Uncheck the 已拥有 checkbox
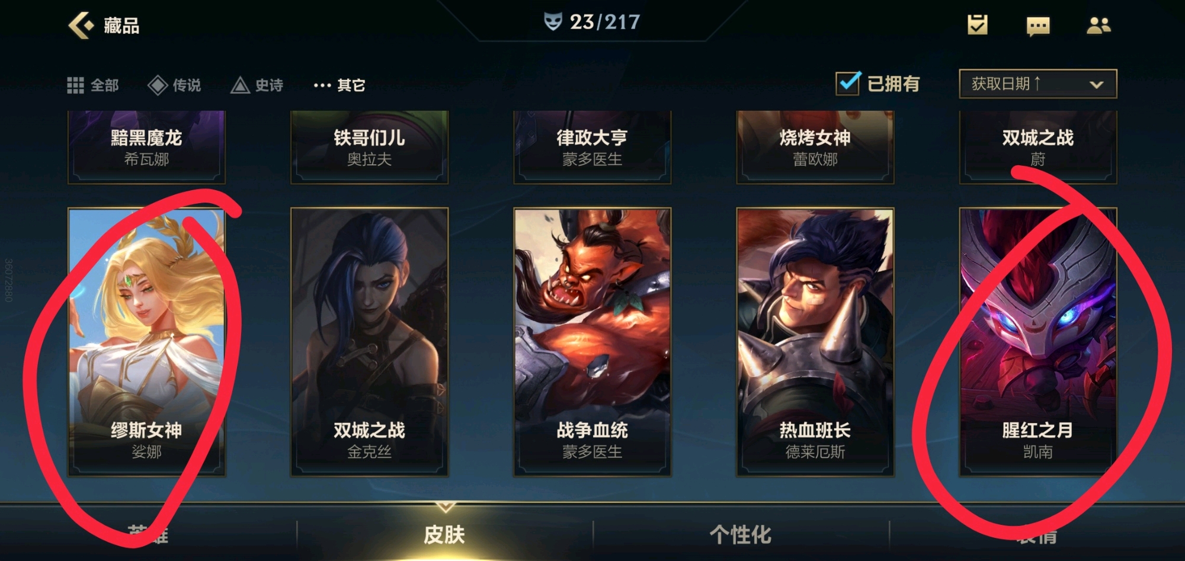Image resolution: width=1185 pixels, height=561 pixels. [x=848, y=84]
